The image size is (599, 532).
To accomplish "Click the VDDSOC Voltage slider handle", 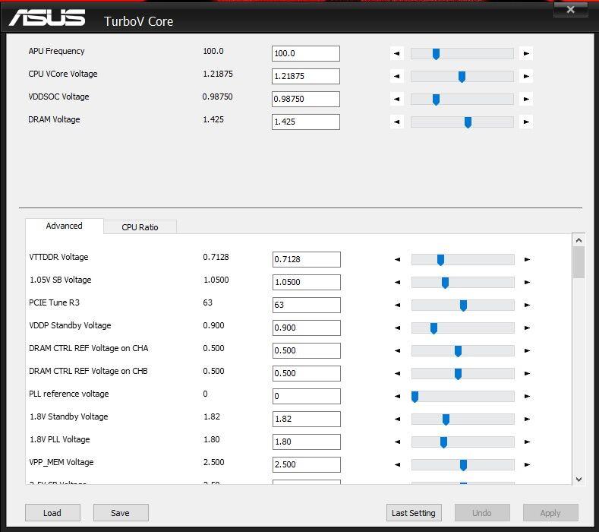I will point(436,100).
